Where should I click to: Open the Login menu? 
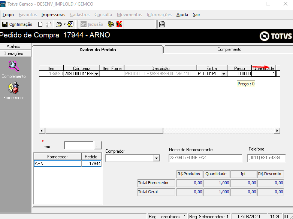pos(8,15)
